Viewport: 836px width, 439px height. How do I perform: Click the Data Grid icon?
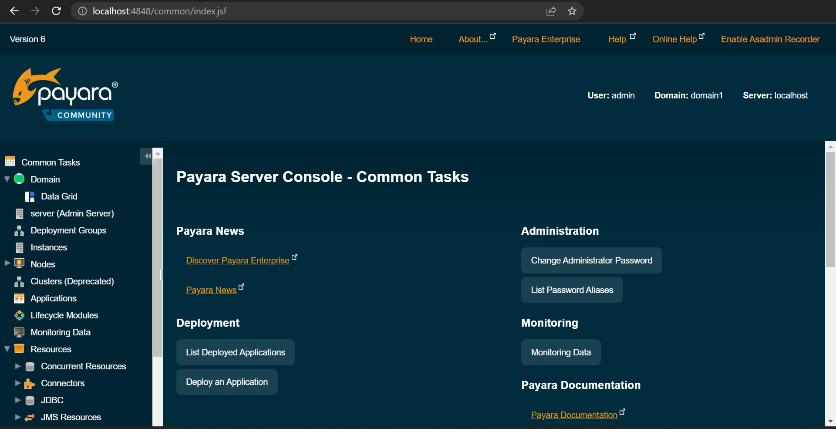[x=30, y=196]
